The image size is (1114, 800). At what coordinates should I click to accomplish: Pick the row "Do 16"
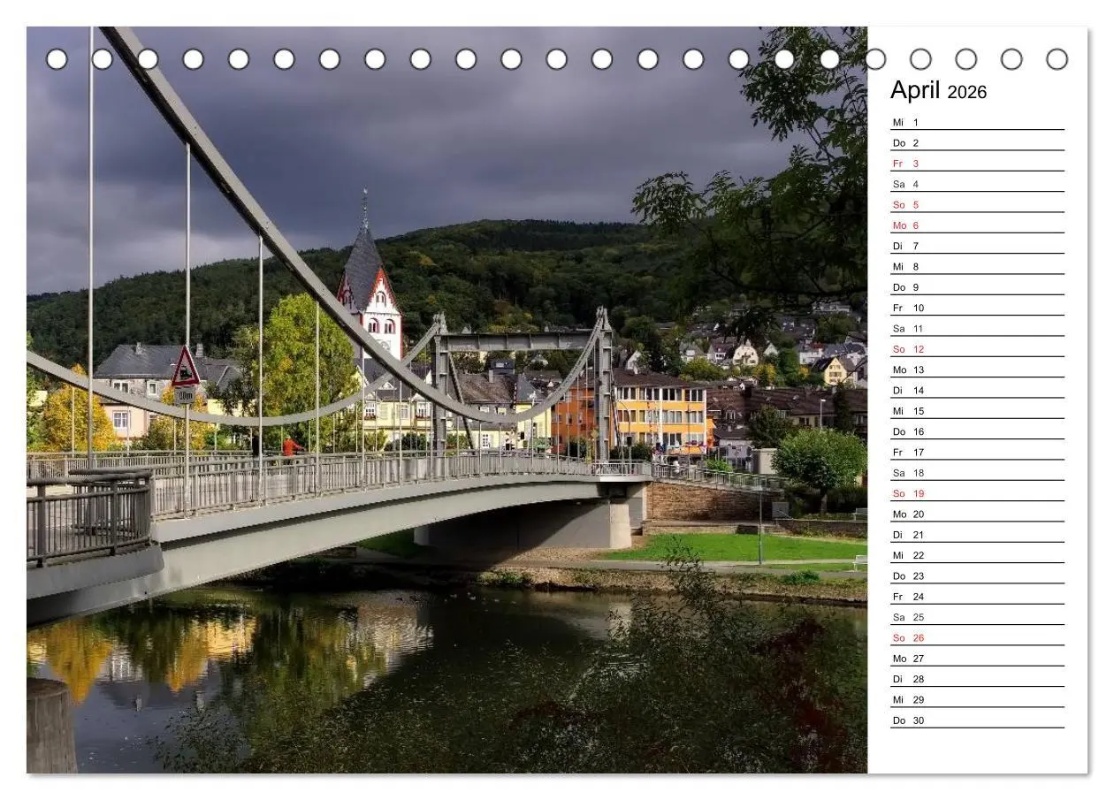click(977, 432)
